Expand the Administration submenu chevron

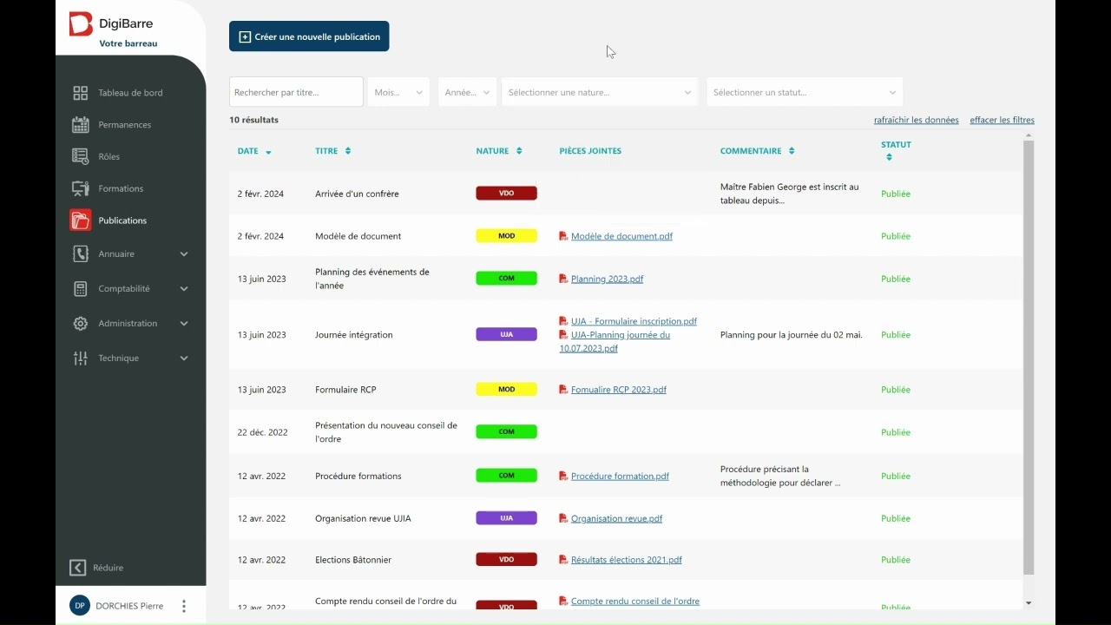pos(184,324)
